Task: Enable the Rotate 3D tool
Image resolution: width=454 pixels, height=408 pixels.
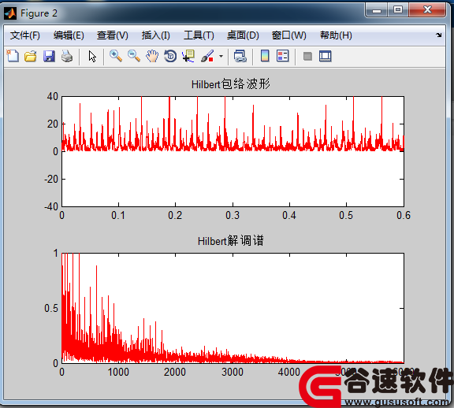Action: (170, 56)
